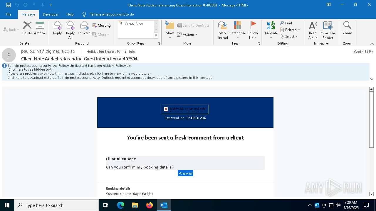Click the taskbar search box
This screenshot has width=376, height=211.
pos(56,205)
